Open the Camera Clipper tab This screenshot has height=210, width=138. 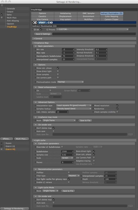click(111, 19)
